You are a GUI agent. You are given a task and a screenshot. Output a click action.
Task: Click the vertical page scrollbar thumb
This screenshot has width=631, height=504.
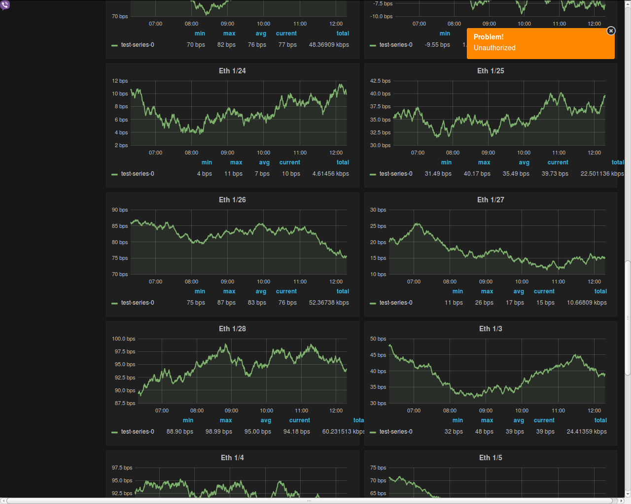(628, 318)
